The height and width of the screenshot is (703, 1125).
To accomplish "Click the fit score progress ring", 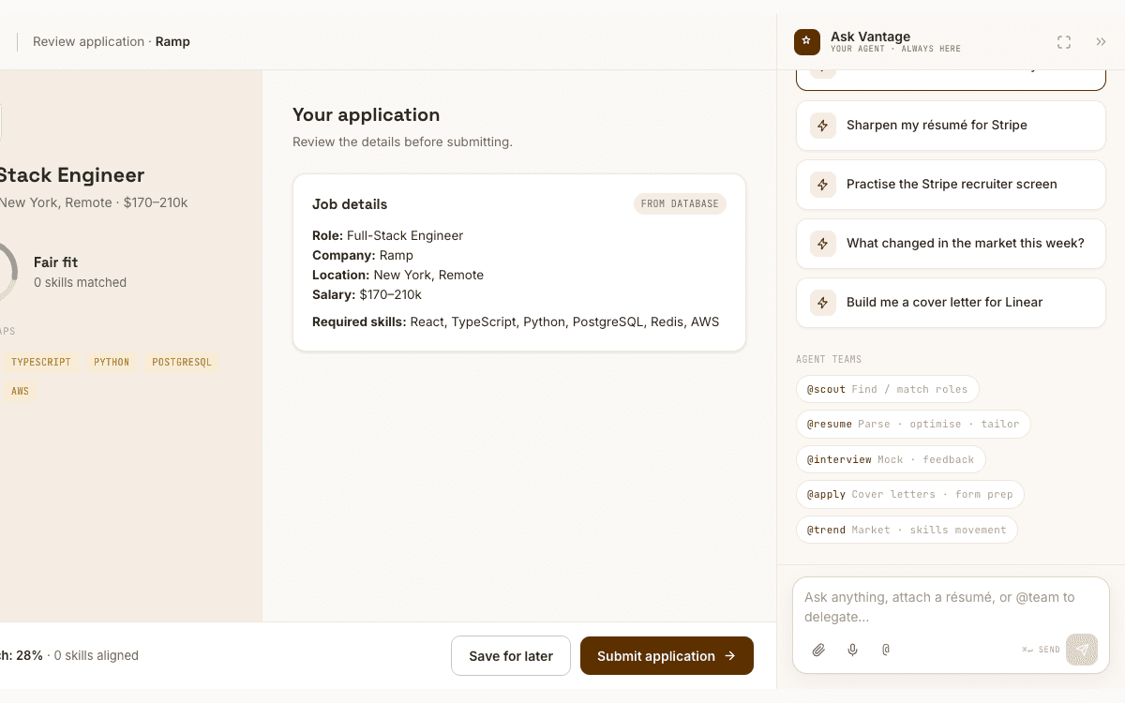I will click(7, 272).
